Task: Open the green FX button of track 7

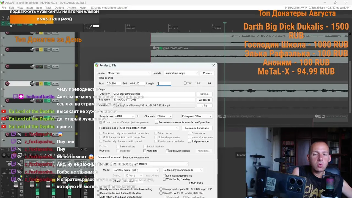Action: coord(45,84)
